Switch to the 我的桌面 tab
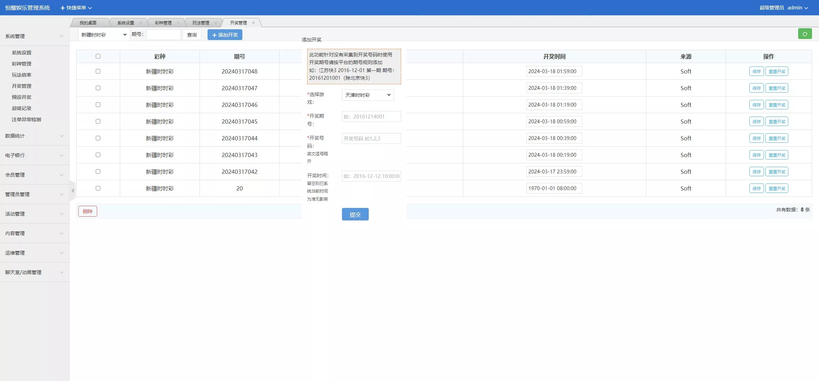Screen dimensions: 819x381 click(88, 22)
